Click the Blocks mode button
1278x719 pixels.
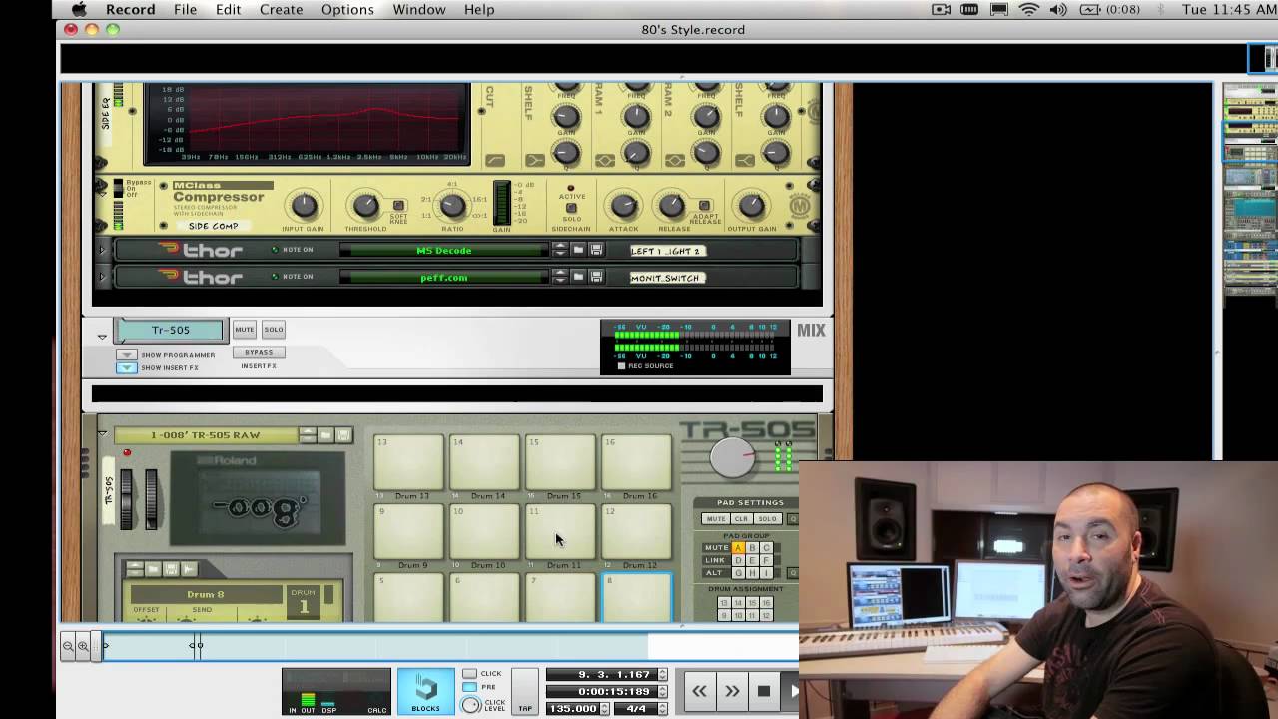click(x=426, y=692)
